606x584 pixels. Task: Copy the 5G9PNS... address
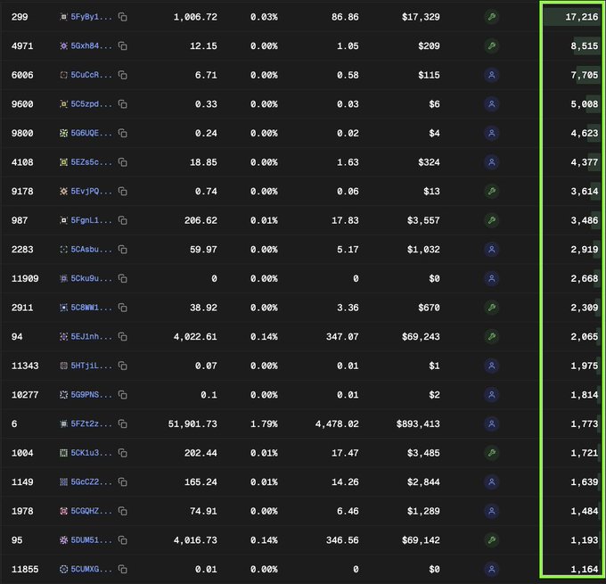coord(122,395)
